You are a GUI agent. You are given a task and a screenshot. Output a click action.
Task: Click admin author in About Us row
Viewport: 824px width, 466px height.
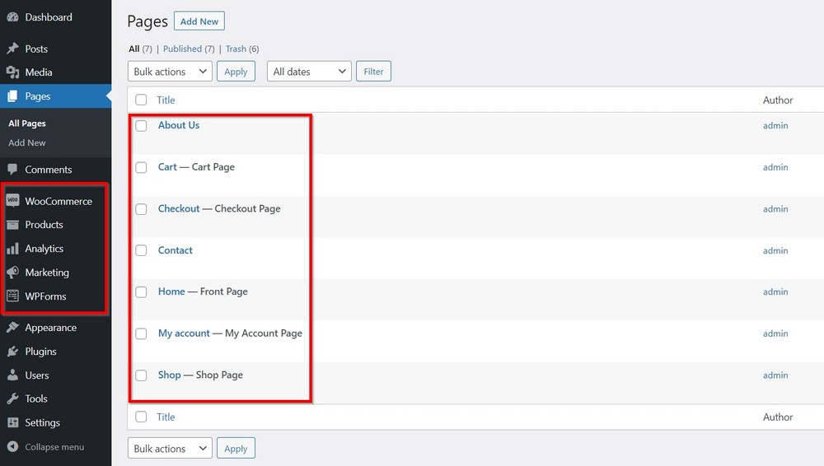775,126
